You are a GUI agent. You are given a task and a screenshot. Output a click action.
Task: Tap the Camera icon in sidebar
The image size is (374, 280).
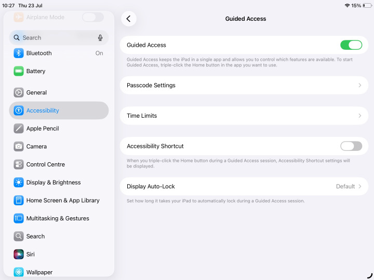[19, 146]
